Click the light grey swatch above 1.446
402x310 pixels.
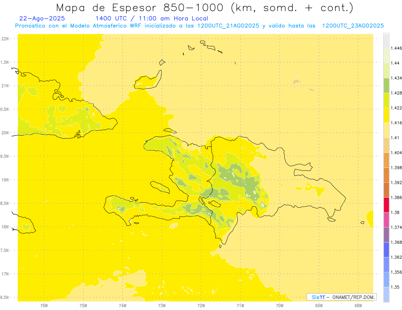386,40
